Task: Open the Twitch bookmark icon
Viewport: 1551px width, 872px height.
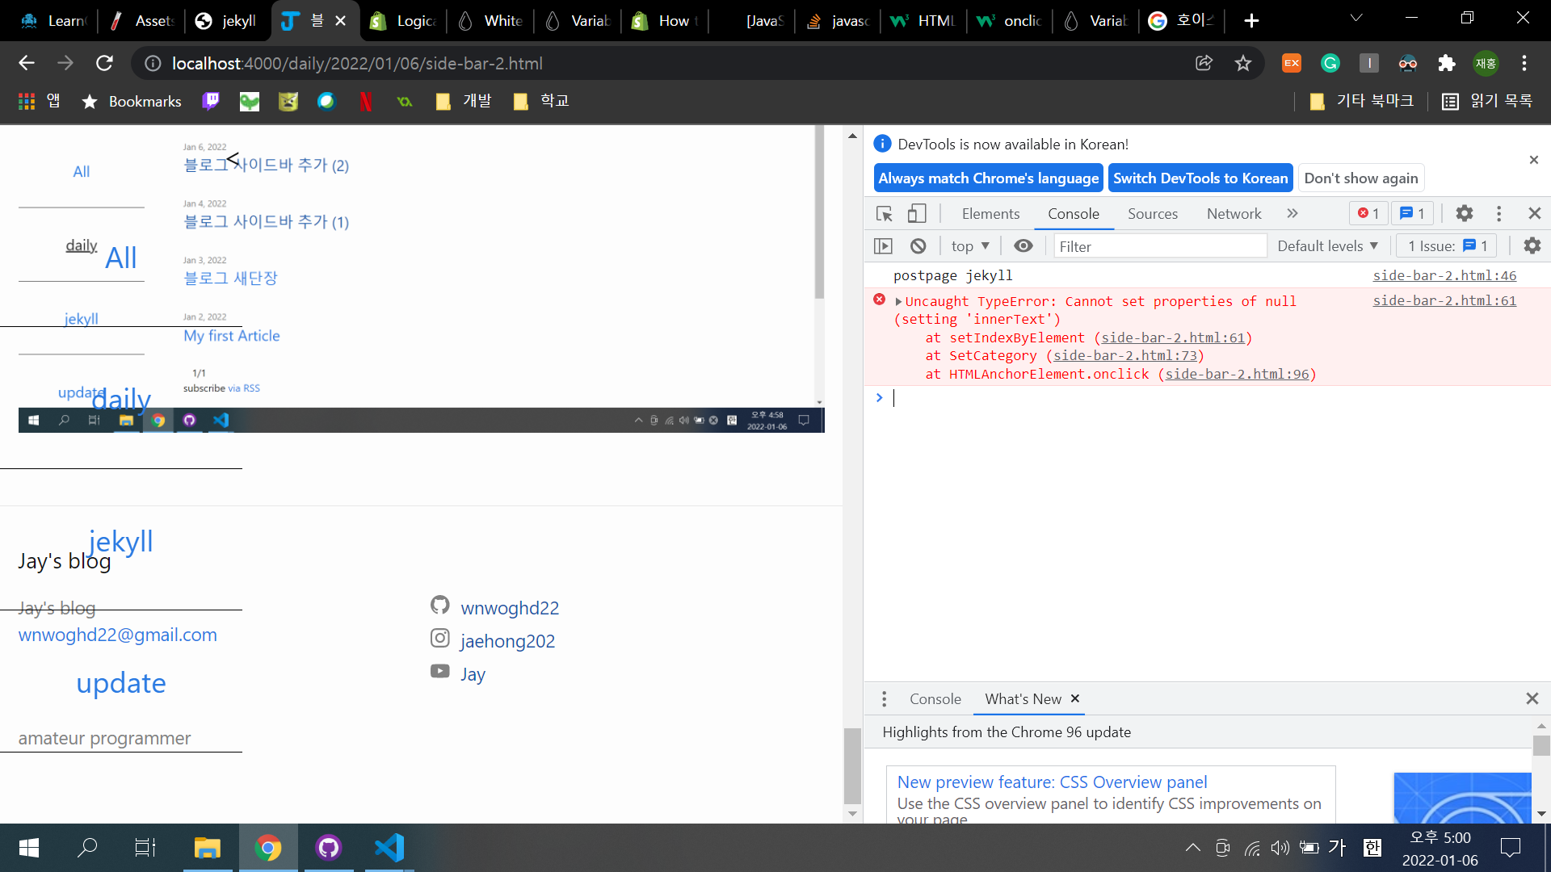Action: pos(211,101)
